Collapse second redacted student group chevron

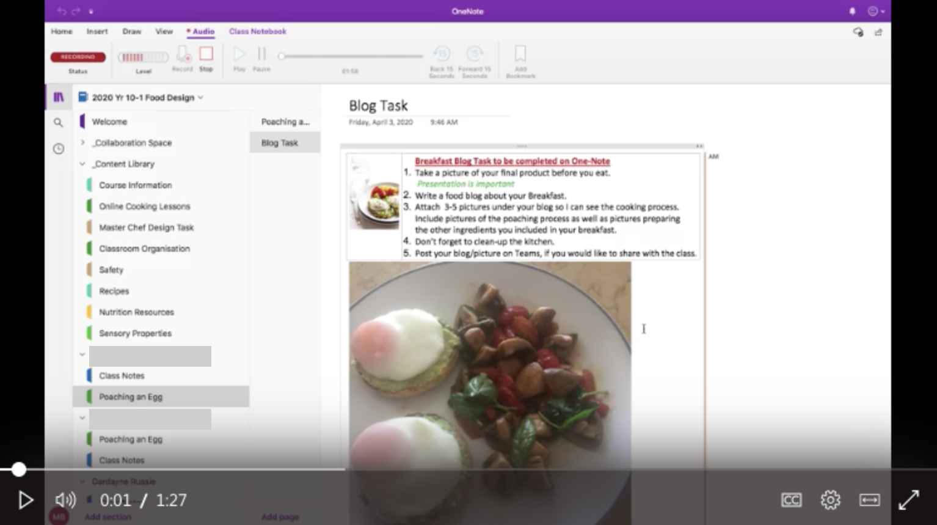click(x=82, y=418)
